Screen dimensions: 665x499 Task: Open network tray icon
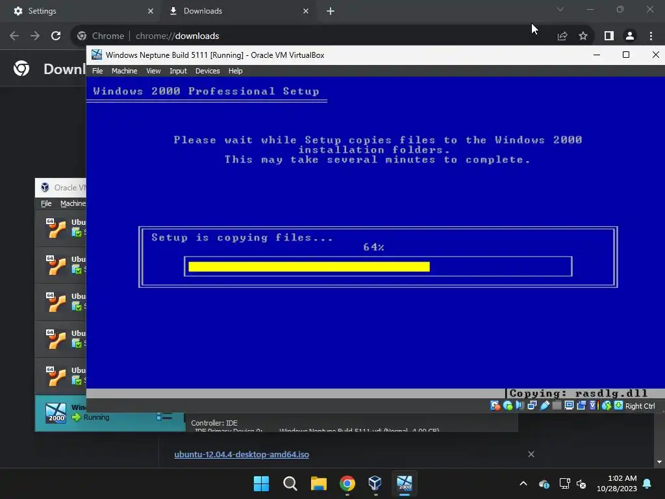click(564, 483)
